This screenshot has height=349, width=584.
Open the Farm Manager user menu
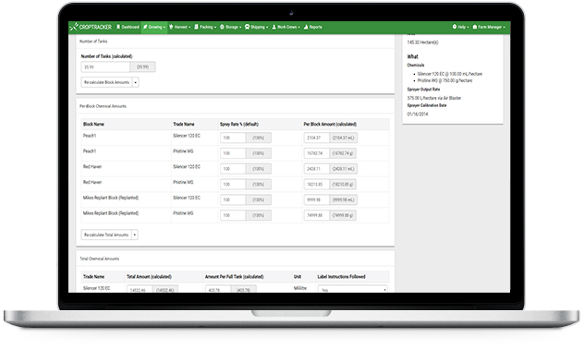click(489, 27)
